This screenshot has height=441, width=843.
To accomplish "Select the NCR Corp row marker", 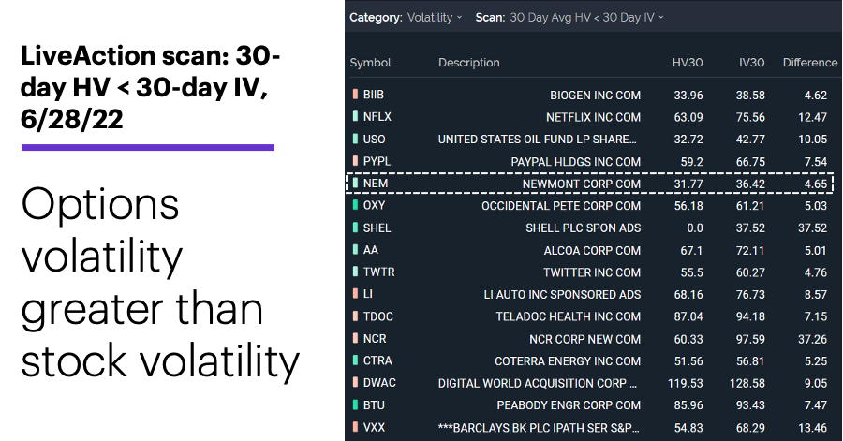I will point(355,338).
